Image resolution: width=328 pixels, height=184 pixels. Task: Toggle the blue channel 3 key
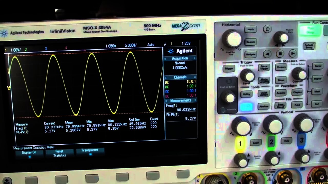302,140
